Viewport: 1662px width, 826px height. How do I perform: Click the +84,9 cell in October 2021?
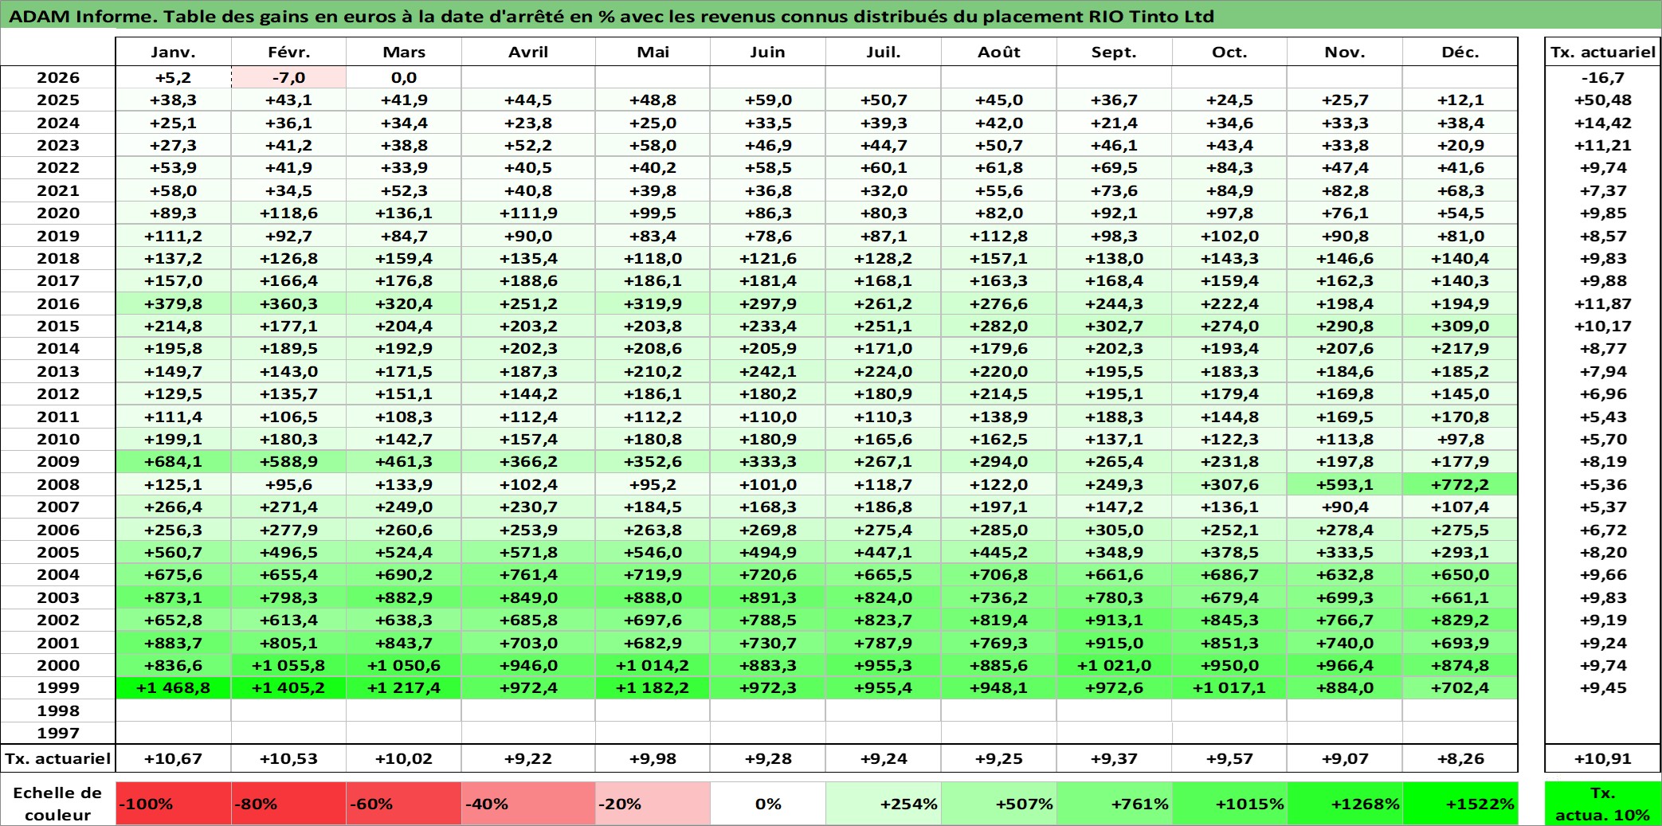click(1229, 190)
